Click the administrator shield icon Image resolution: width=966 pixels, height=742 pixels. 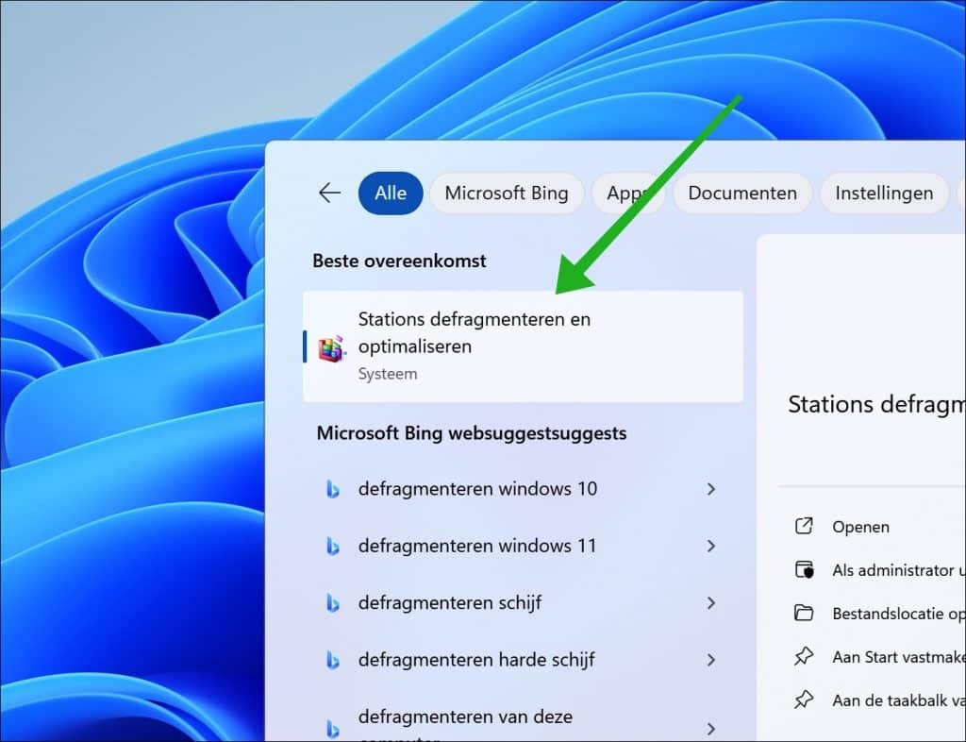click(804, 569)
